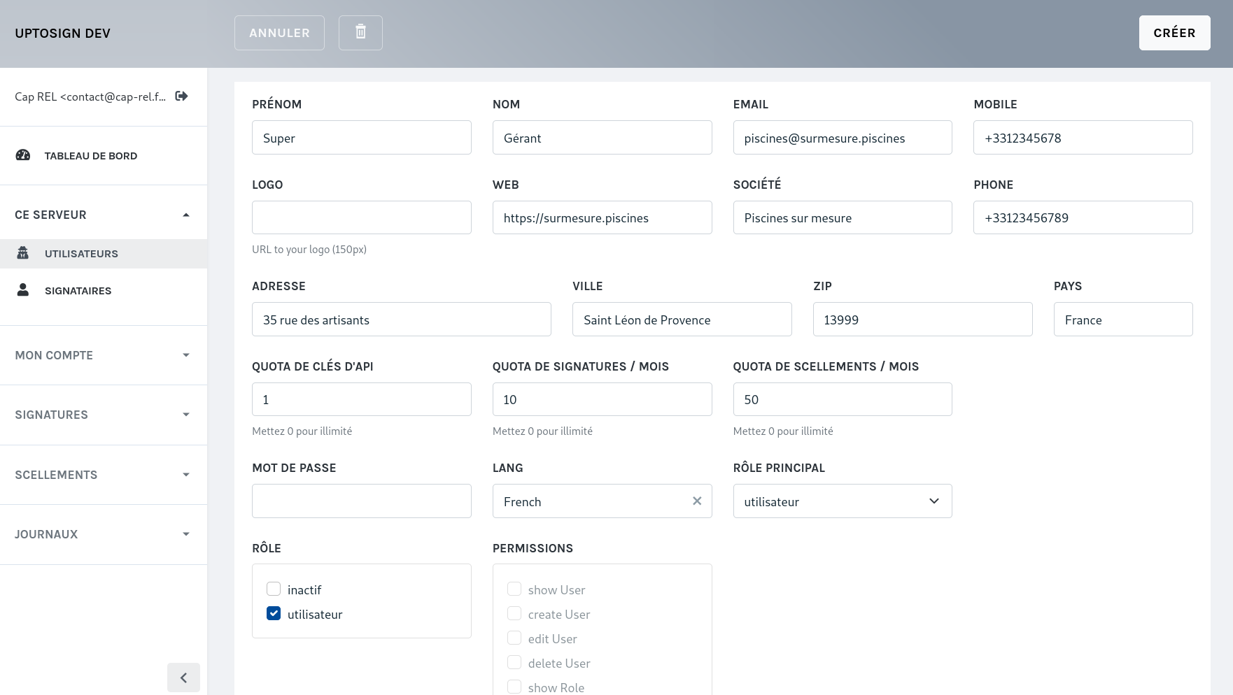Click the Annuler button
Image resolution: width=1233 pixels, height=695 pixels.
279,33
